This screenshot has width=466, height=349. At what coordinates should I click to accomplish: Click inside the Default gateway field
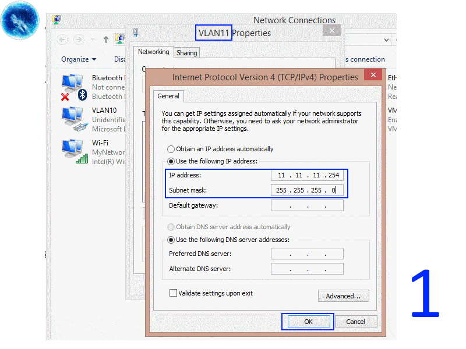tap(307, 205)
